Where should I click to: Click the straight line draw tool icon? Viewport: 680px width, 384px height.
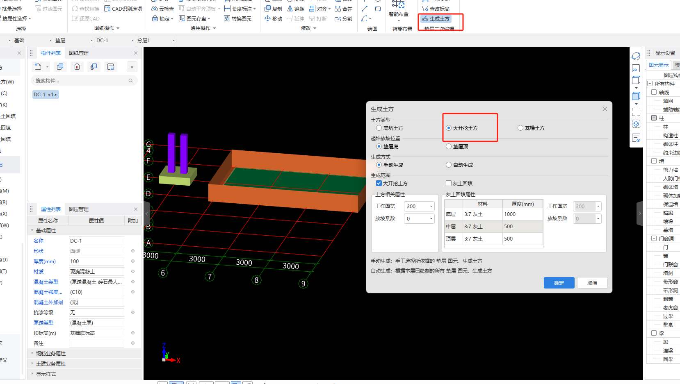[x=365, y=9]
